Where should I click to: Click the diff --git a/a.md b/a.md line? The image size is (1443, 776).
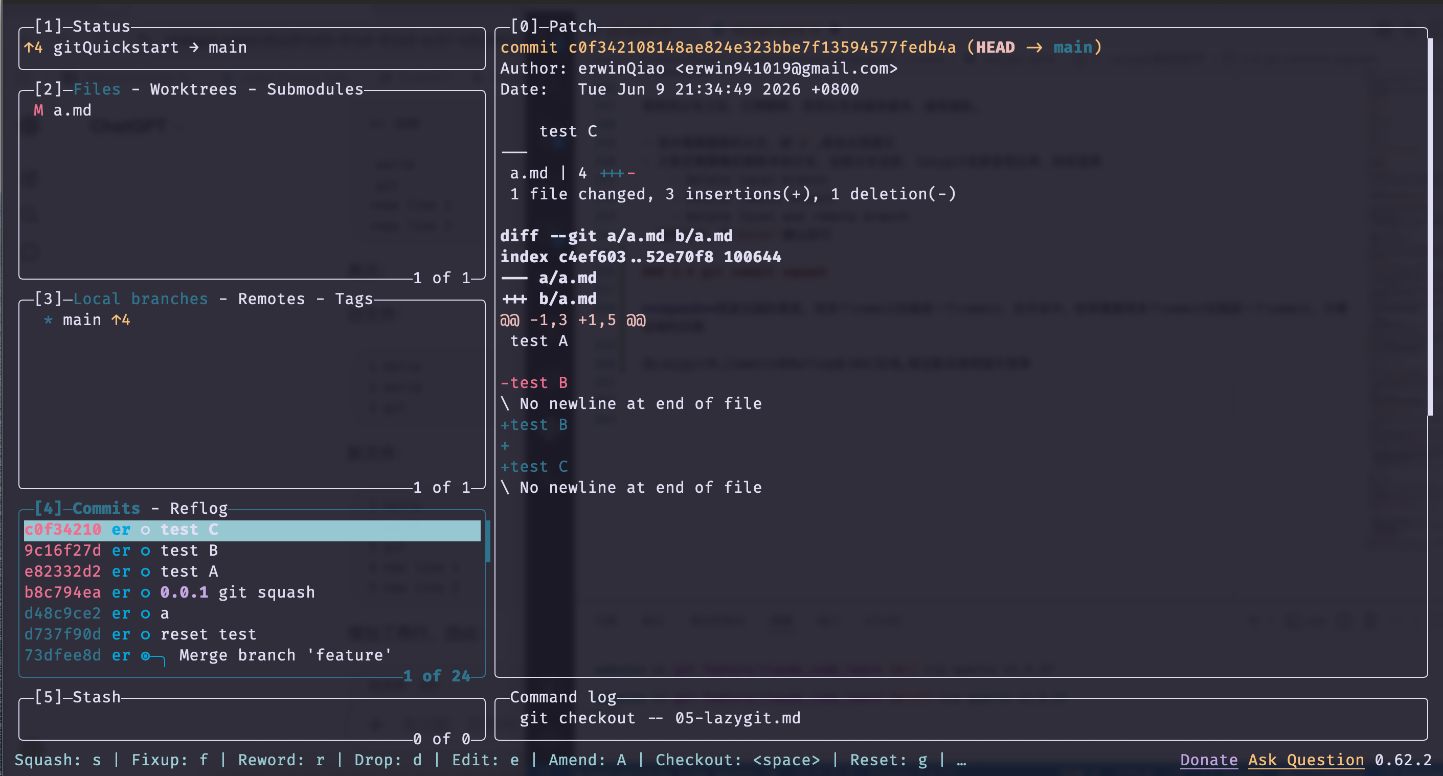[616, 236]
